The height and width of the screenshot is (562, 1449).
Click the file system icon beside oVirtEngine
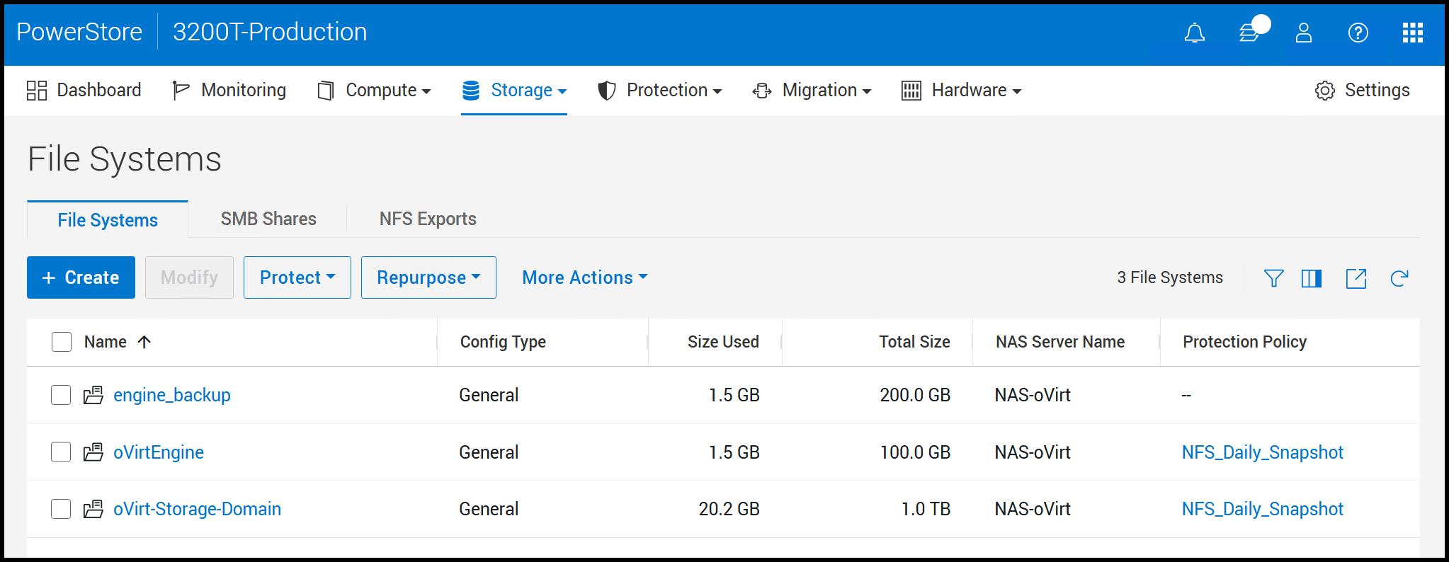[93, 452]
